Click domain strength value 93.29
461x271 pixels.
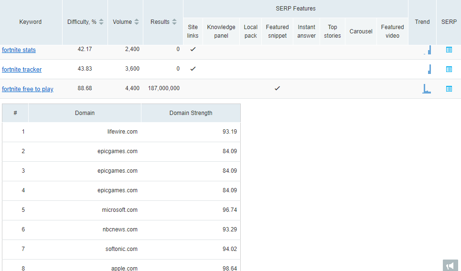(230, 229)
